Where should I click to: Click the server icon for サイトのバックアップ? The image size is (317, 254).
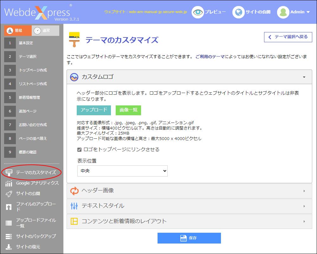pyautogui.click(x=9, y=236)
